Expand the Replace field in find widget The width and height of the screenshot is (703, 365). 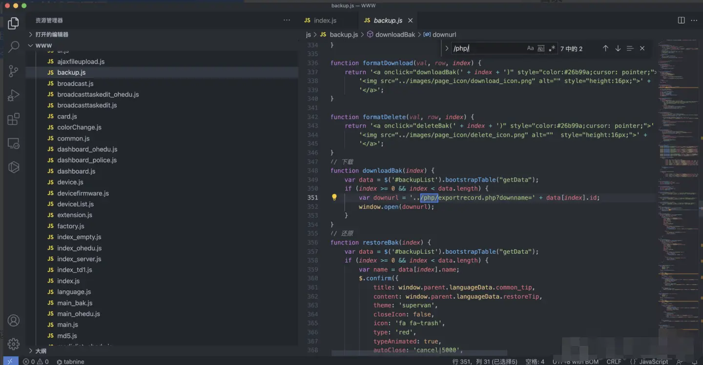[x=446, y=48]
